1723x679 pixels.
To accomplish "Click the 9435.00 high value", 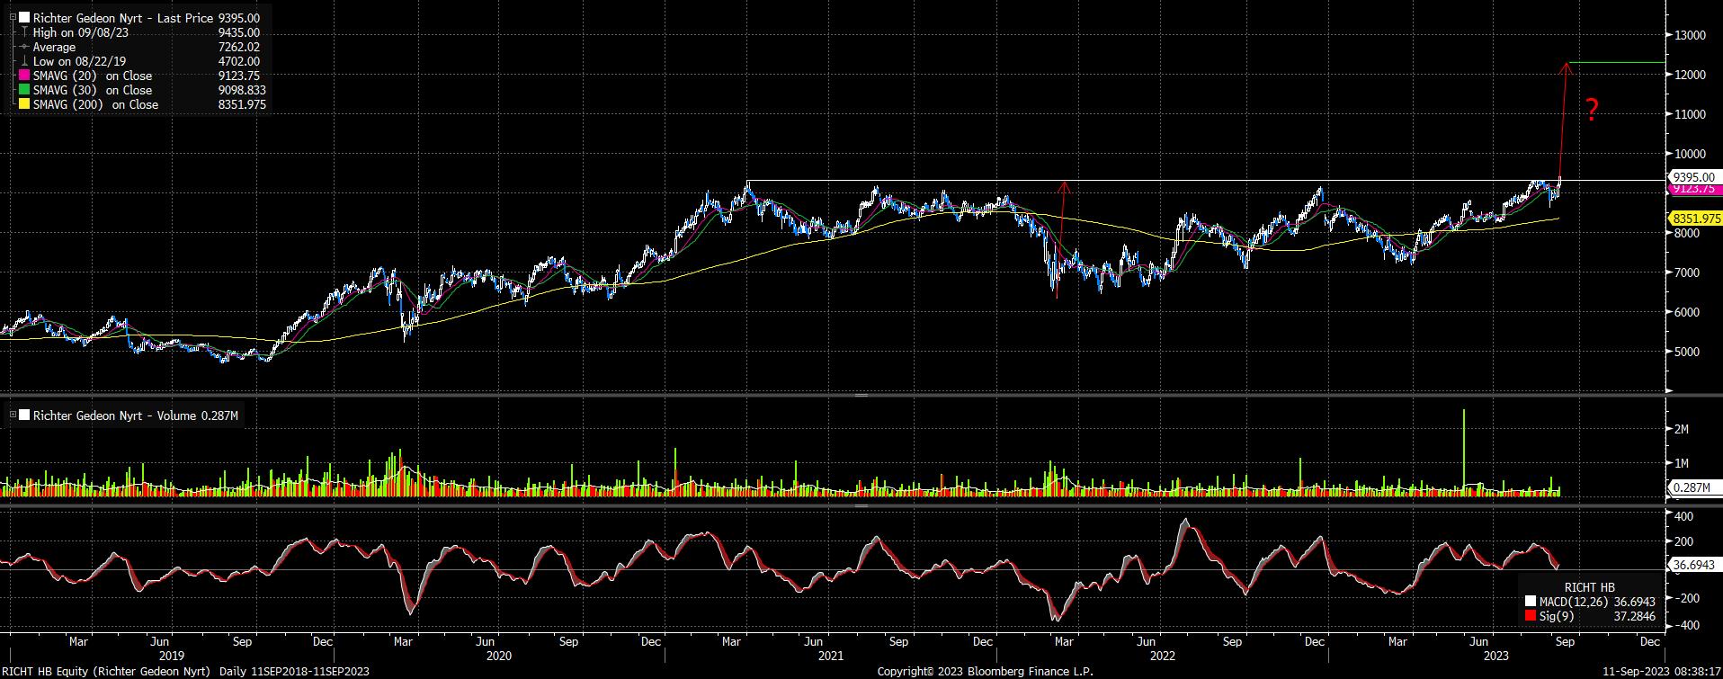I will 238,32.
